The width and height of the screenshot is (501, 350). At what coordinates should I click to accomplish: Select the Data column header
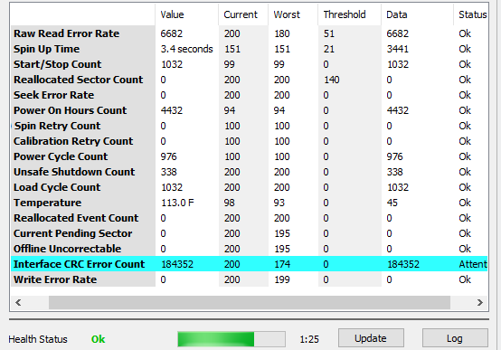tap(417, 14)
